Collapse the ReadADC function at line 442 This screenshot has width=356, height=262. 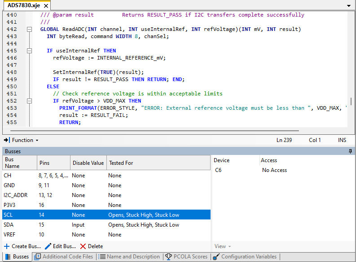pyautogui.click(x=30, y=29)
